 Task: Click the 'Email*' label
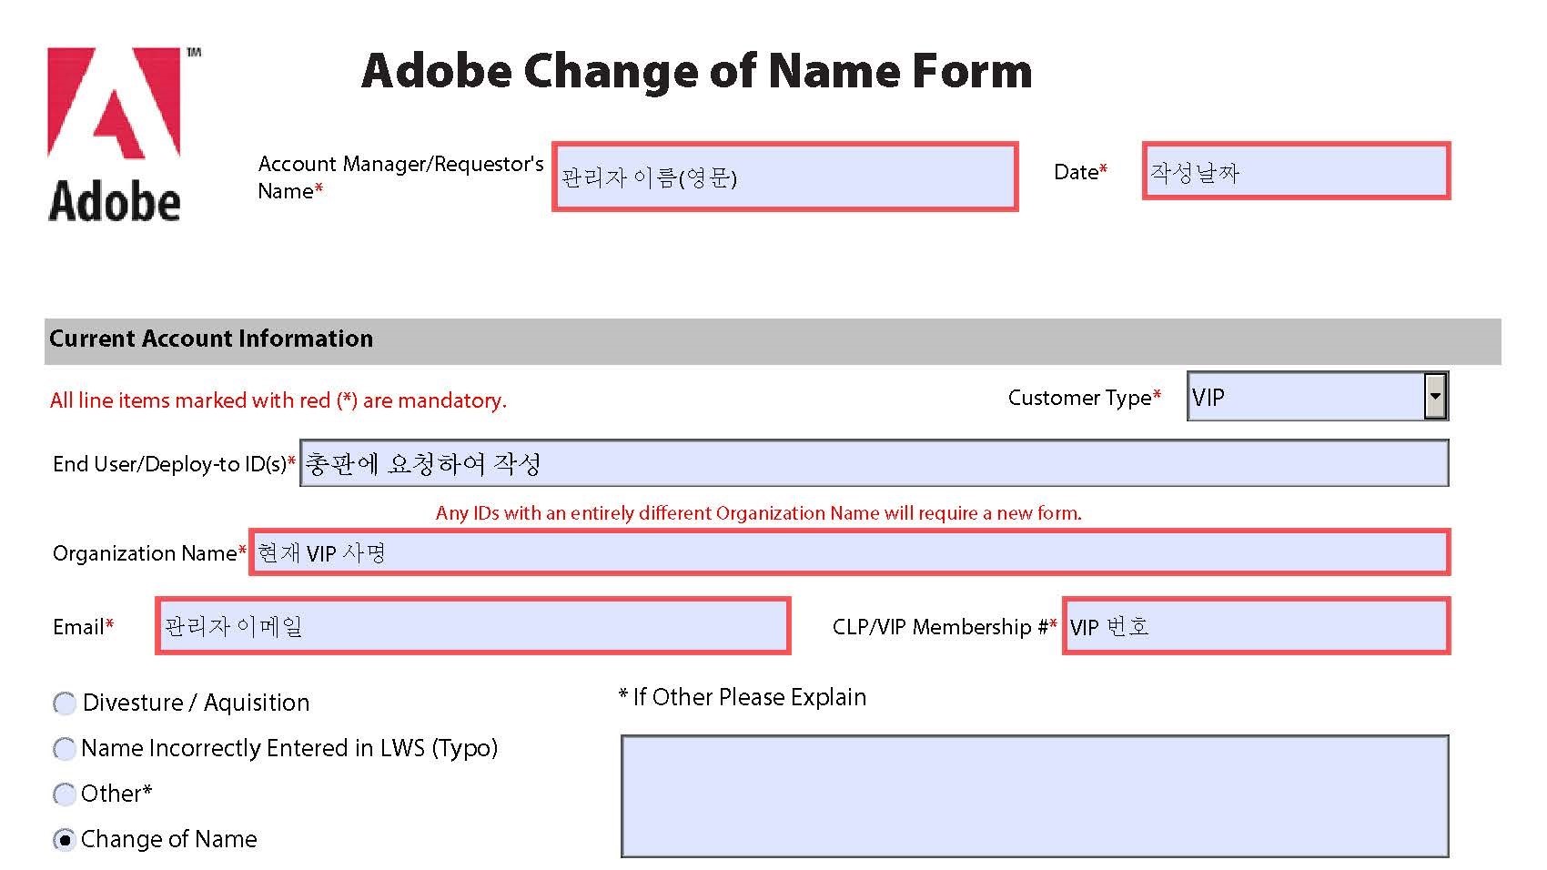84,627
